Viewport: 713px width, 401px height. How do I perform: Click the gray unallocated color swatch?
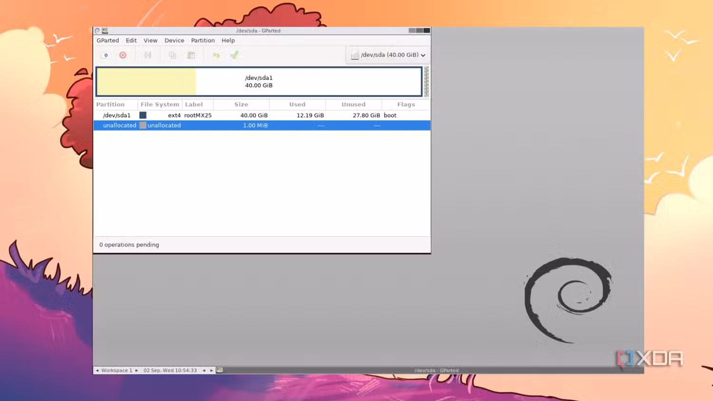143,125
